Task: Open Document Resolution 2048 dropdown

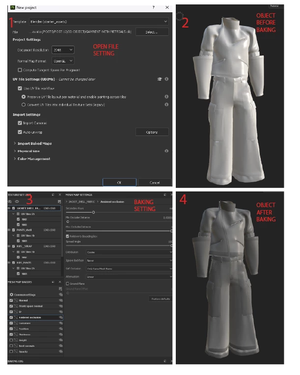Action: point(63,50)
